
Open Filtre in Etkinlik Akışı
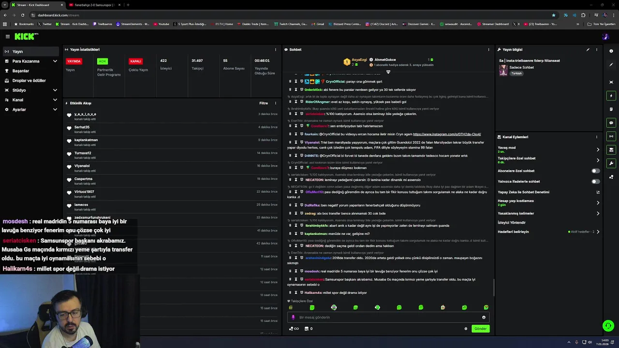tap(264, 103)
